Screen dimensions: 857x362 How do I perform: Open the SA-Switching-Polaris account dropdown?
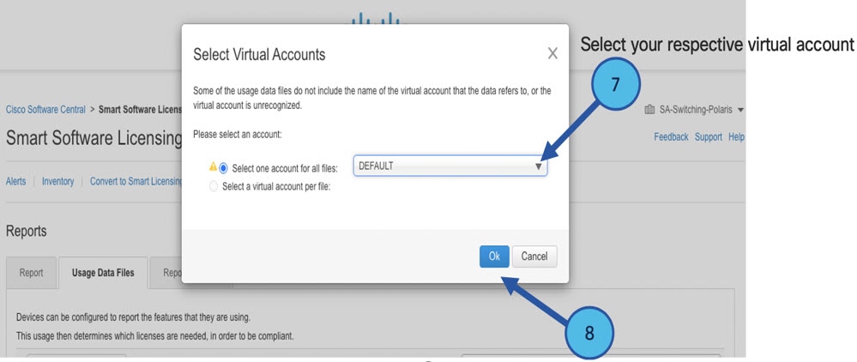point(703,110)
